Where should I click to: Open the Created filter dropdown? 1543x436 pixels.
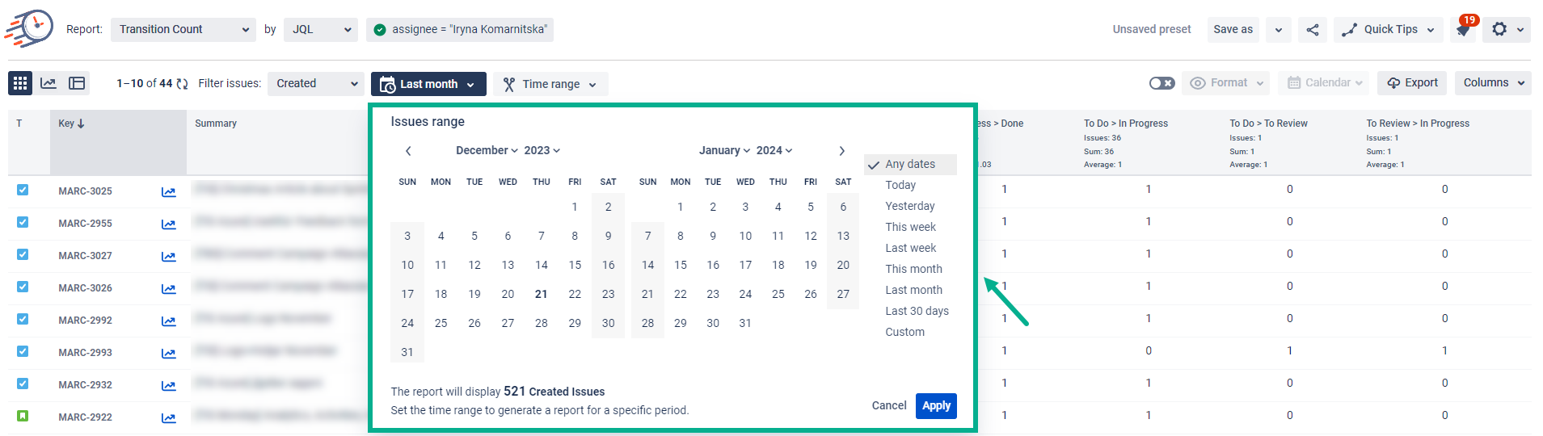coord(316,84)
